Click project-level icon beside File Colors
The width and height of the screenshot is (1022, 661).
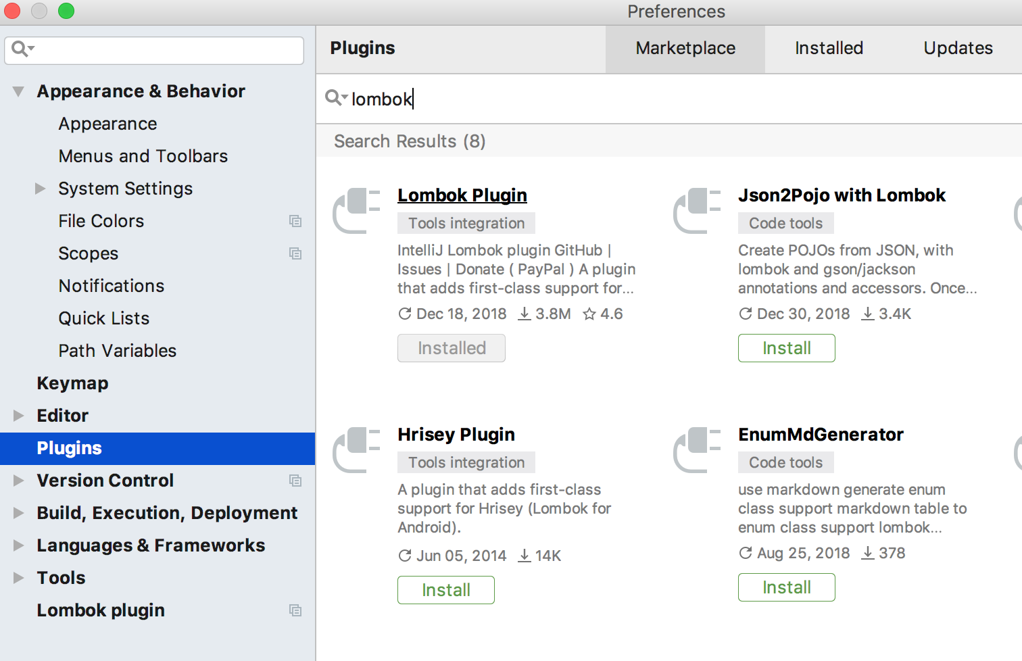tap(295, 221)
